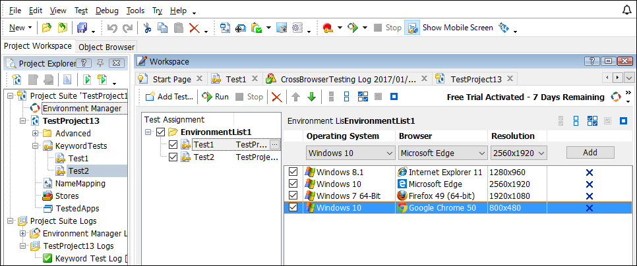Viewport: 637px width, 266px height.
Task: Click Run icon in Workspace toolbar
Action: [215, 97]
